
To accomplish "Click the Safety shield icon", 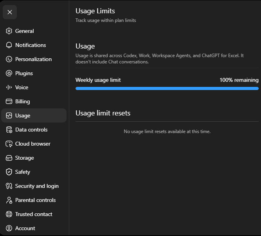I will pyautogui.click(x=9, y=172).
